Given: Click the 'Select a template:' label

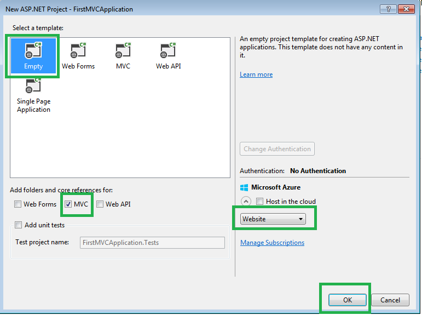Looking at the screenshot, I should 38,28.
